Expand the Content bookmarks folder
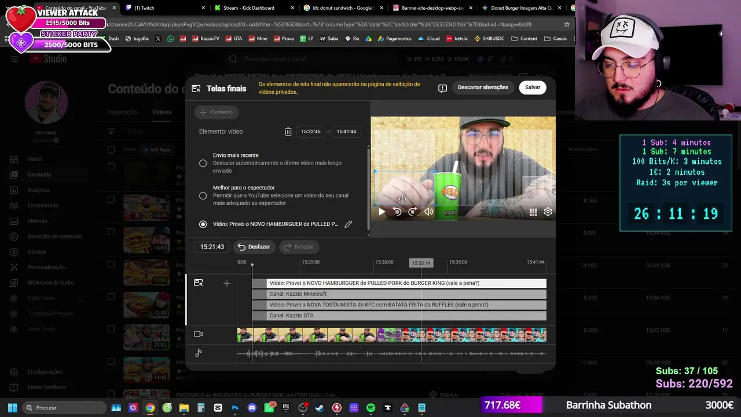 coord(524,39)
